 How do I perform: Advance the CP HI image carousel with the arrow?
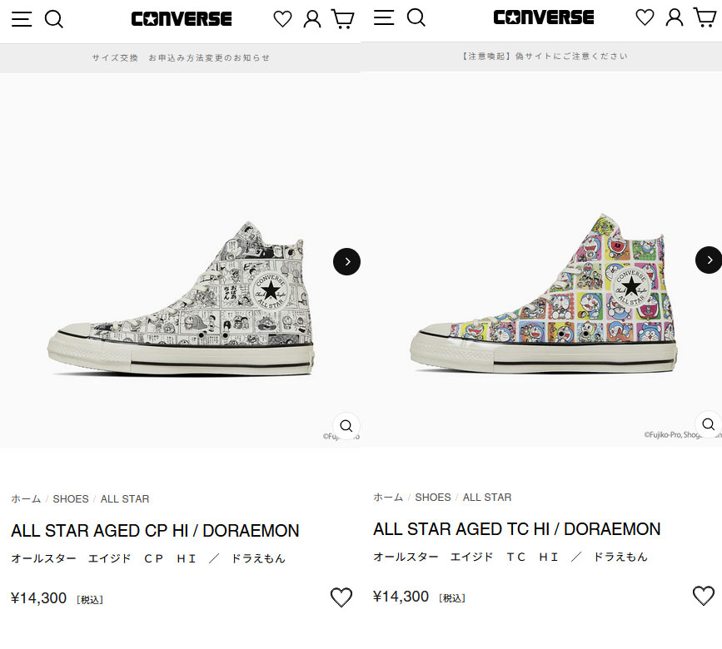tap(346, 261)
